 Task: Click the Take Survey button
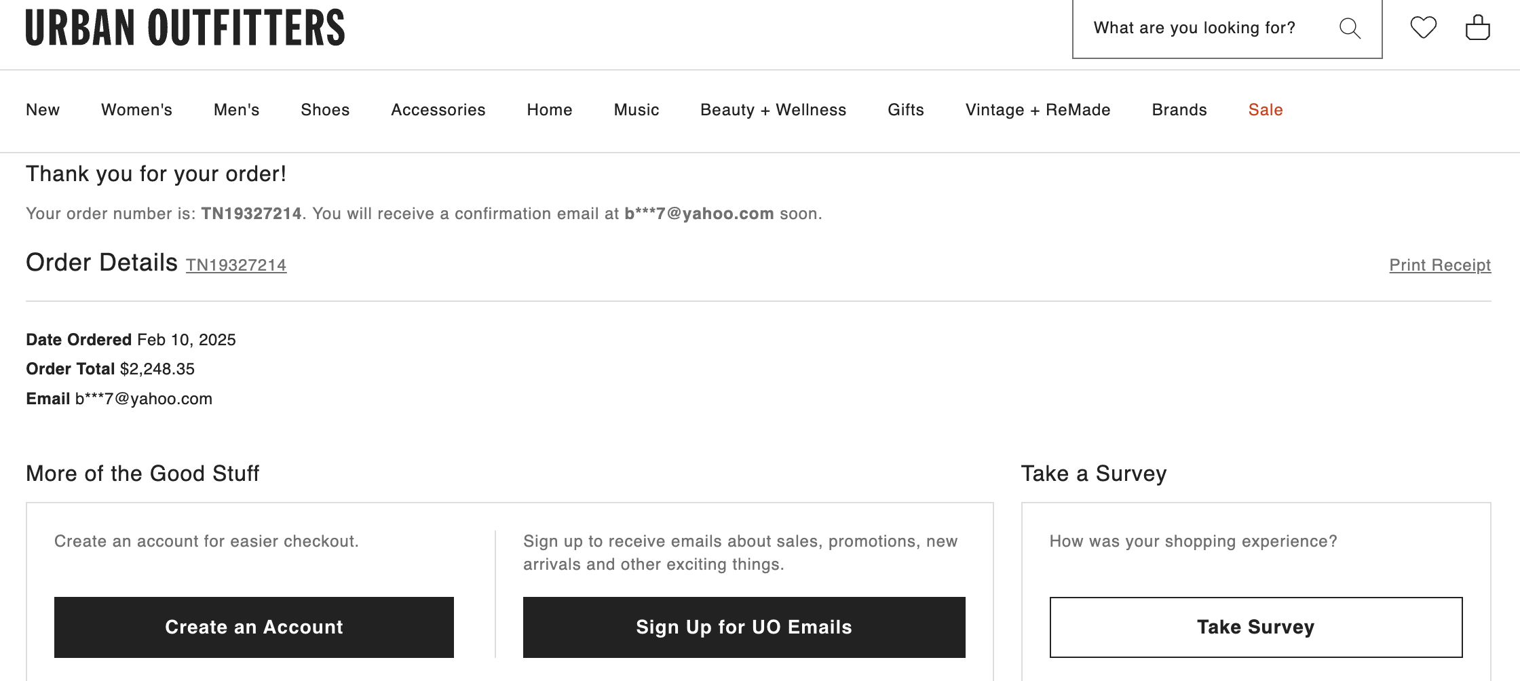pyautogui.click(x=1255, y=627)
